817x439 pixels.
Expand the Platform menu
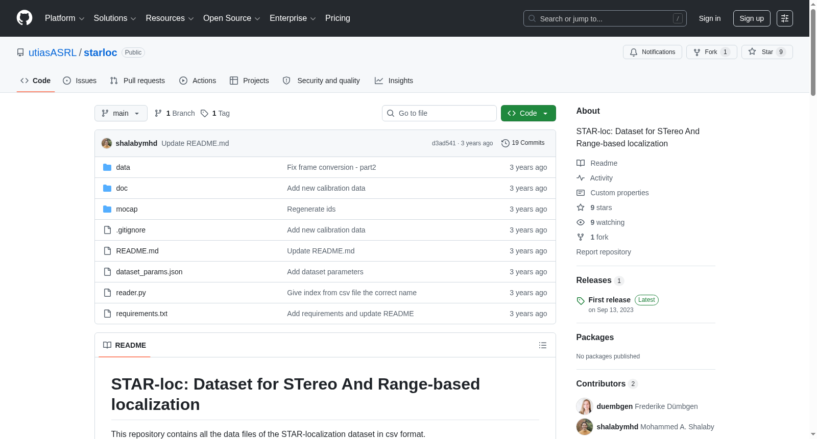click(x=65, y=18)
